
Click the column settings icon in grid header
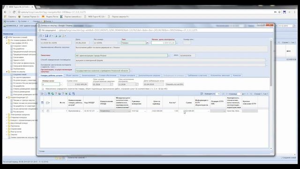[x=43, y=103]
